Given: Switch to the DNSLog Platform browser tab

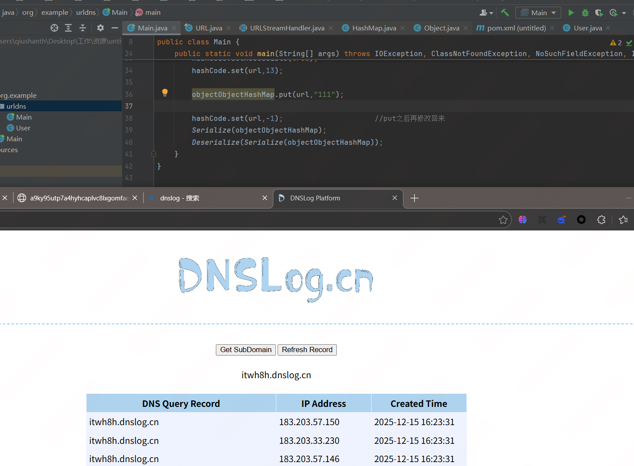Looking at the screenshot, I should pyautogui.click(x=338, y=198).
